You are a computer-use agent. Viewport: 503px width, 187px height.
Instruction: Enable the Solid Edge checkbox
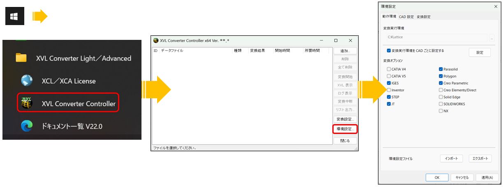[441, 97]
